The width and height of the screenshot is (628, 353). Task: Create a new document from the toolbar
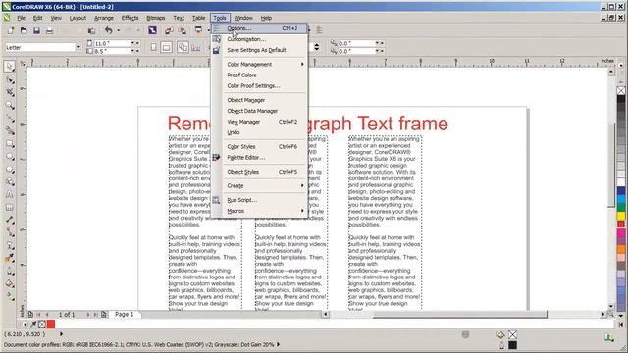tap(11, 30)
